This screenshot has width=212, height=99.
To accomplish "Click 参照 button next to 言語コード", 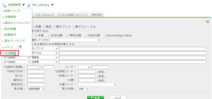I will (x=101, y=76).
